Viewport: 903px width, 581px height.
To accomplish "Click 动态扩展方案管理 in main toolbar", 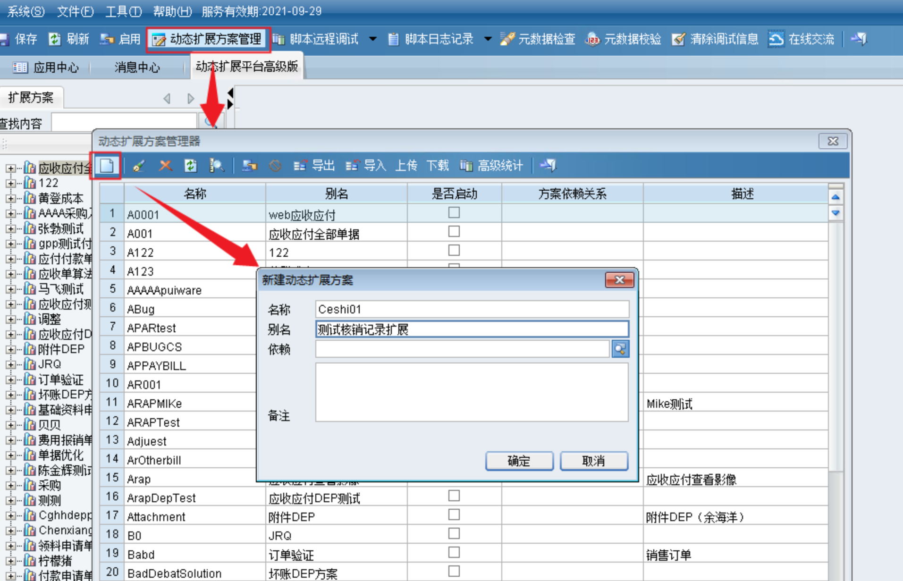I will click(x=208, y=39).
